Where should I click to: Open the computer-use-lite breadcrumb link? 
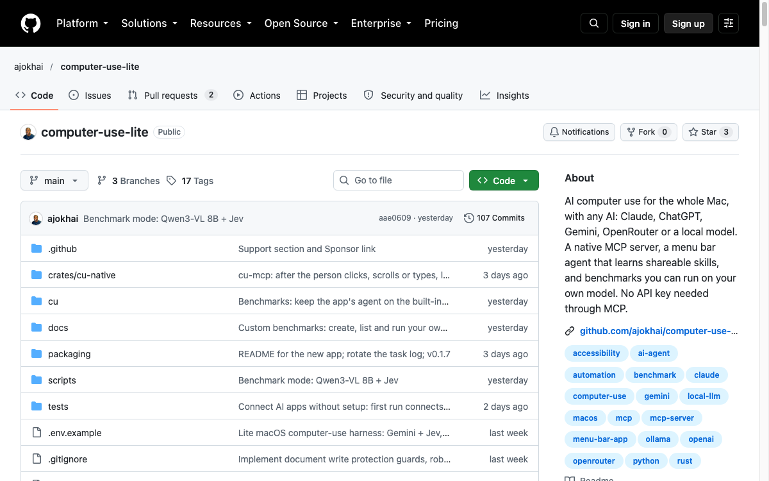click(x=100, y=67)
